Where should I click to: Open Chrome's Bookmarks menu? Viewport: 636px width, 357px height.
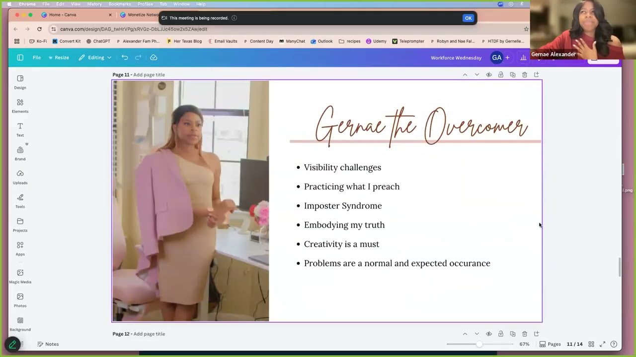[x=119, y=4]
